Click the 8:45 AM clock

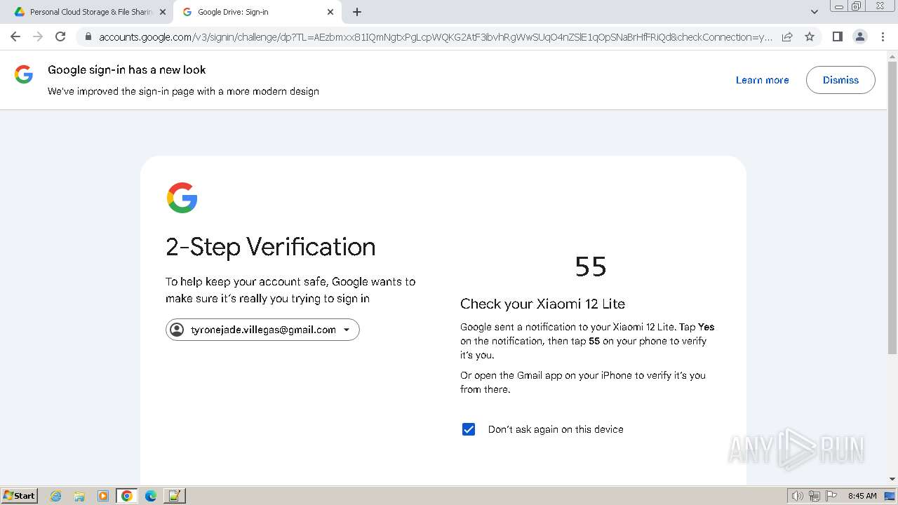(862, 496)
